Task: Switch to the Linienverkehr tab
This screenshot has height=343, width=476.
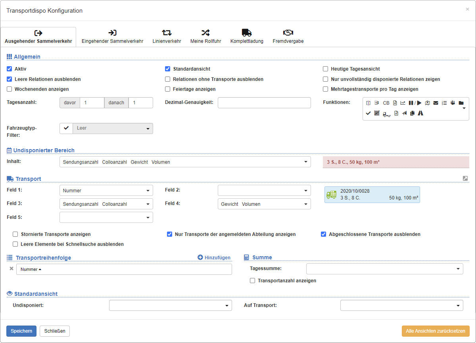Action: (x=167, y=36)
